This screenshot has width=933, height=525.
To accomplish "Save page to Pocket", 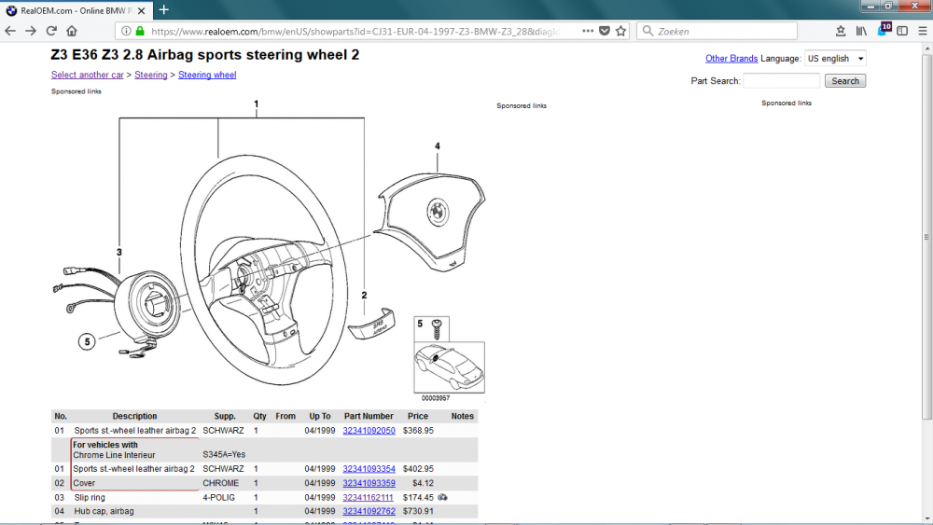I will point(604,31).
